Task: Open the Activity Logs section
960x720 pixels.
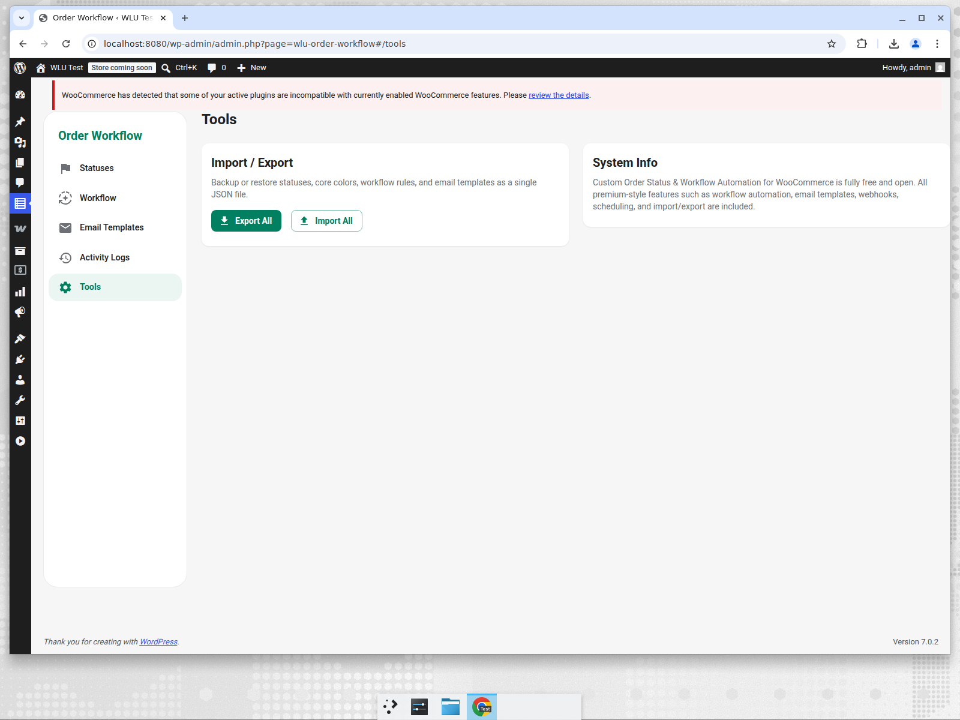Action: point(115,257)
